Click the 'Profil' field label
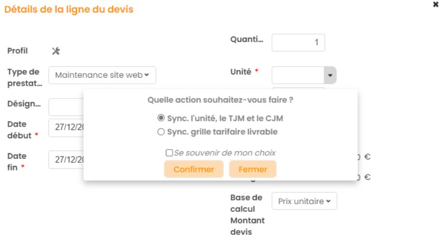 point(17,51)
